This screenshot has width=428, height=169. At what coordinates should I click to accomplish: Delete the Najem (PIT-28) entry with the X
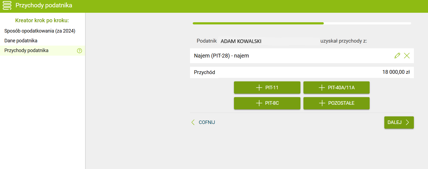click(407, 56)
